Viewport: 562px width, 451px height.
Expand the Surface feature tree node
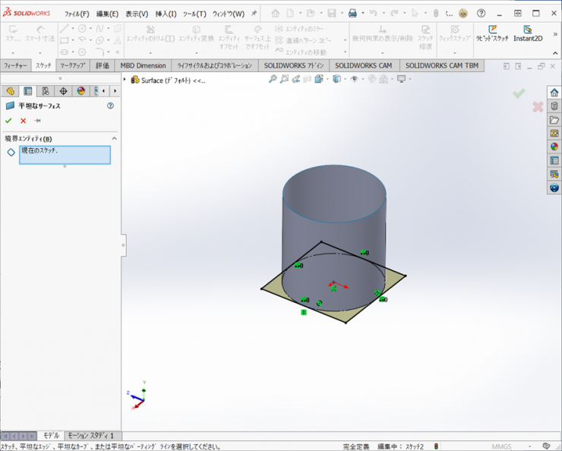125,80
